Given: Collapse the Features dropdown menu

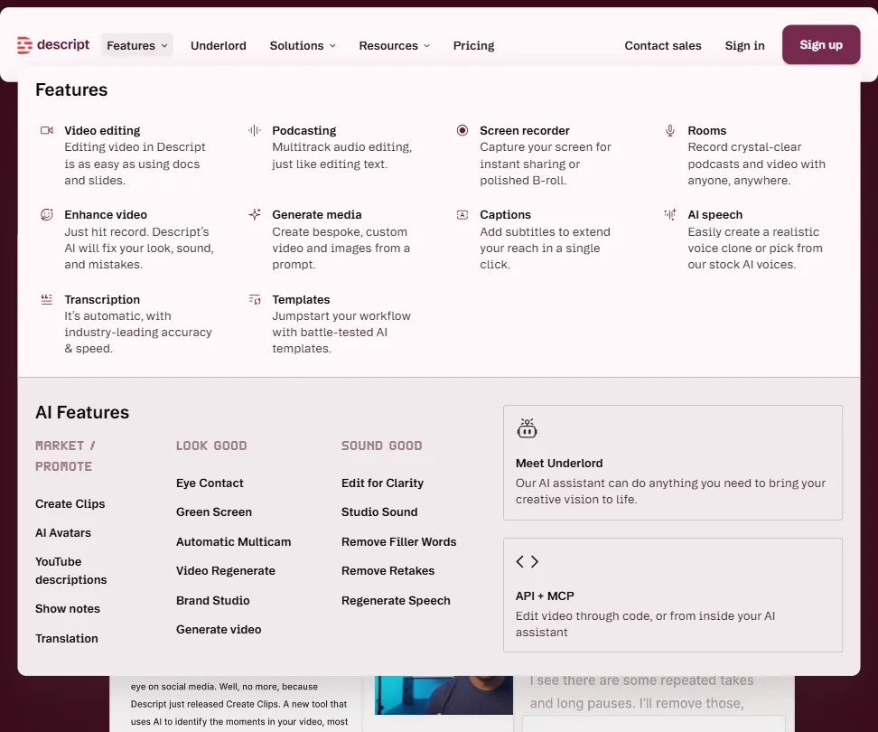Looking at the screenshot, I should click(x=136, y=45).
